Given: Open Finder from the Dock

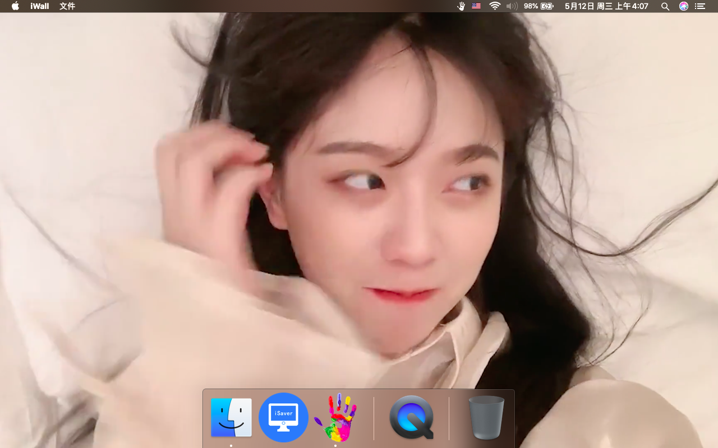Looking at the screenshot, I should pyautogui.click(x=231, y=417).
